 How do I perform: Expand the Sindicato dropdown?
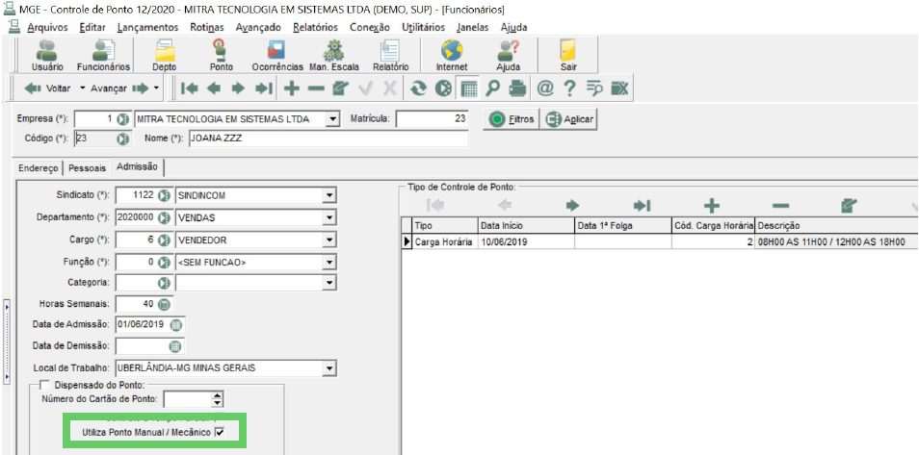click(x=330, y=195)
